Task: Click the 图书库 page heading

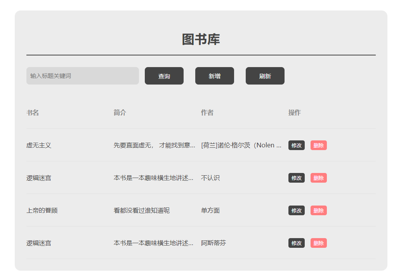Action: coord(201,39)
